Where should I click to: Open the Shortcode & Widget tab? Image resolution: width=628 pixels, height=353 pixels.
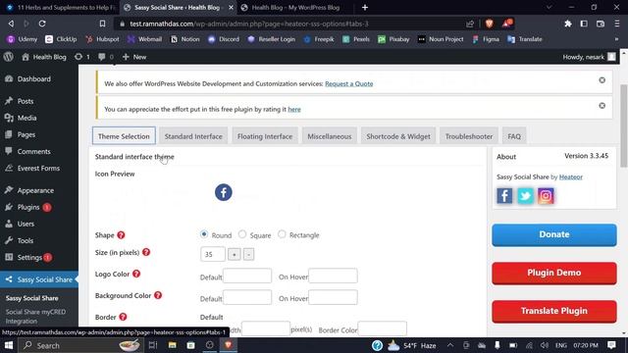398,136
